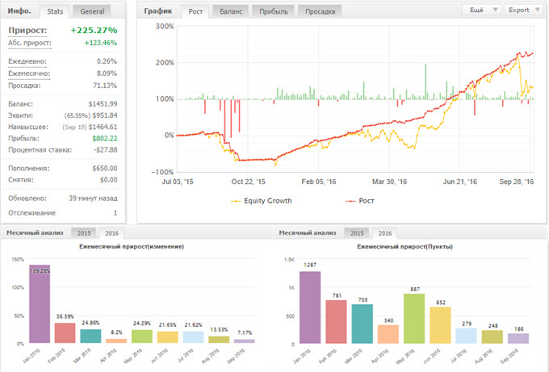The height and width of the screenshot is (372, 549).
Task: Toggle Equity Growth legend series
Action: pos(262,201)
